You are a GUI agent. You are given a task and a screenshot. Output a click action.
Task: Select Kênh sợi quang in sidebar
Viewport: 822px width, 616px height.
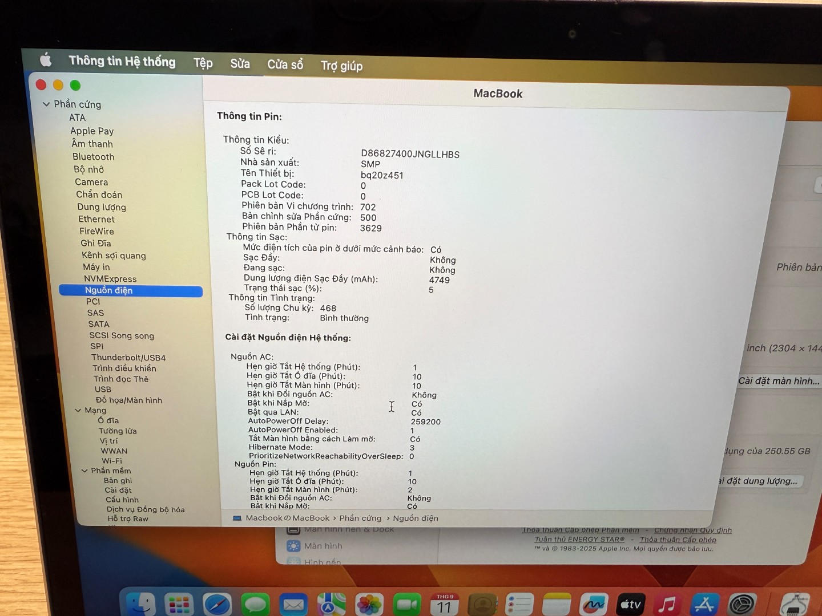(x=114, y=256)
